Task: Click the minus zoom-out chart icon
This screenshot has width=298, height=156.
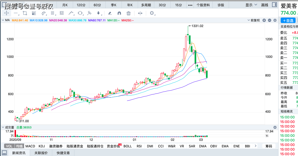Action: [x=270, y=20]
